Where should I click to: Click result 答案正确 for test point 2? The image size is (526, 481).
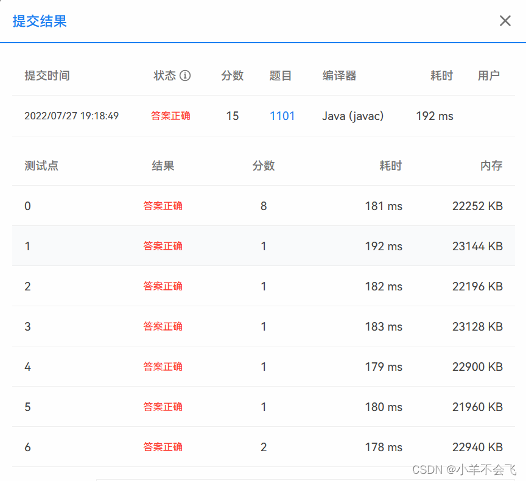point(163,286)
